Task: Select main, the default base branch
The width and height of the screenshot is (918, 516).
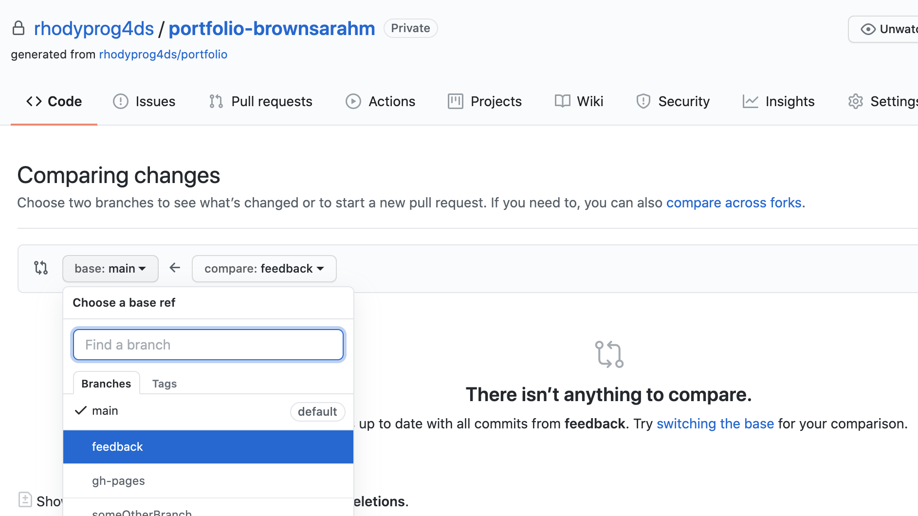Action: 105,411
